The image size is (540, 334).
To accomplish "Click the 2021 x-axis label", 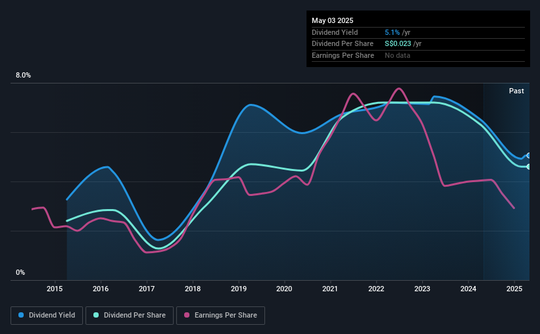I will click(x=330, y=289).
